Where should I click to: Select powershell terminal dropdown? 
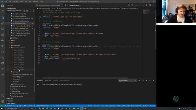click(x=127, y=81)
